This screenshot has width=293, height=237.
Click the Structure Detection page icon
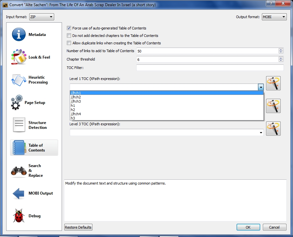pos(19,125)
